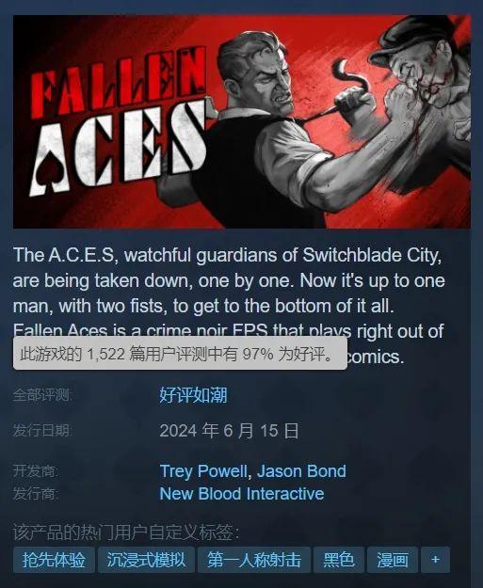Click the release date 2024 年 6 月 15 日

[x=230, y=431]
